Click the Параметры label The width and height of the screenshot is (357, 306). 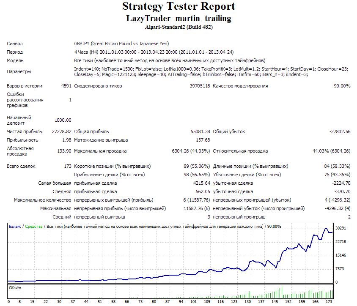19,72
